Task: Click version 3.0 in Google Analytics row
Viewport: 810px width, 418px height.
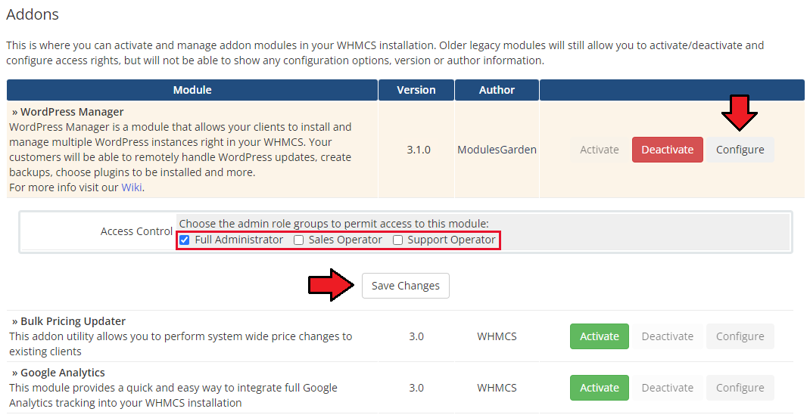Action: pyautogui.click(x=416, y=388)
